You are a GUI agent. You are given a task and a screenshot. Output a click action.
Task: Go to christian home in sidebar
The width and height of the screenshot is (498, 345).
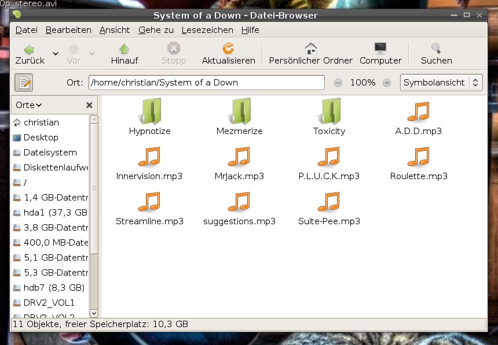click(50, 123)
